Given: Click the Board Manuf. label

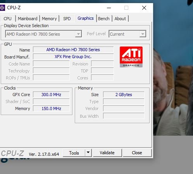Looking at the screenshot, I should tap(17, 57).
